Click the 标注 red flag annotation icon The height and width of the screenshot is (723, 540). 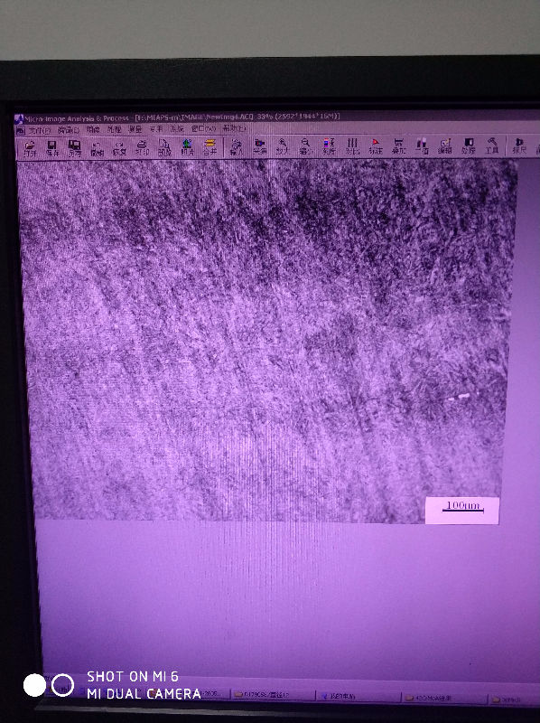(376, 146)
